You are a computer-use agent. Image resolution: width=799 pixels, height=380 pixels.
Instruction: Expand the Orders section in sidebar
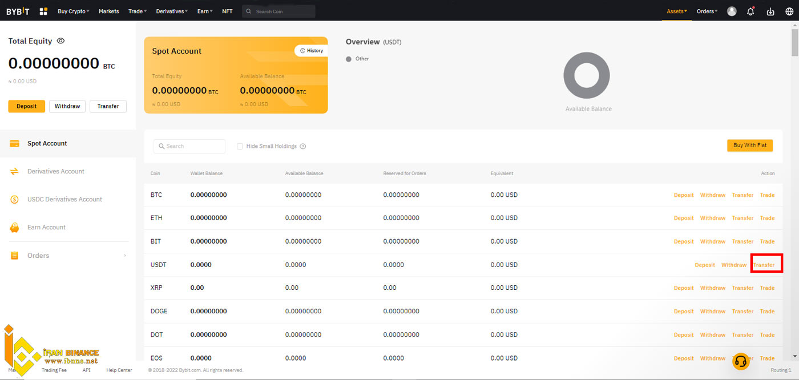point(68,256)
